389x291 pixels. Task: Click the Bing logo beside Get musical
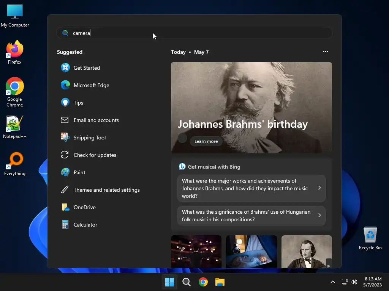(x=182, y=167)
